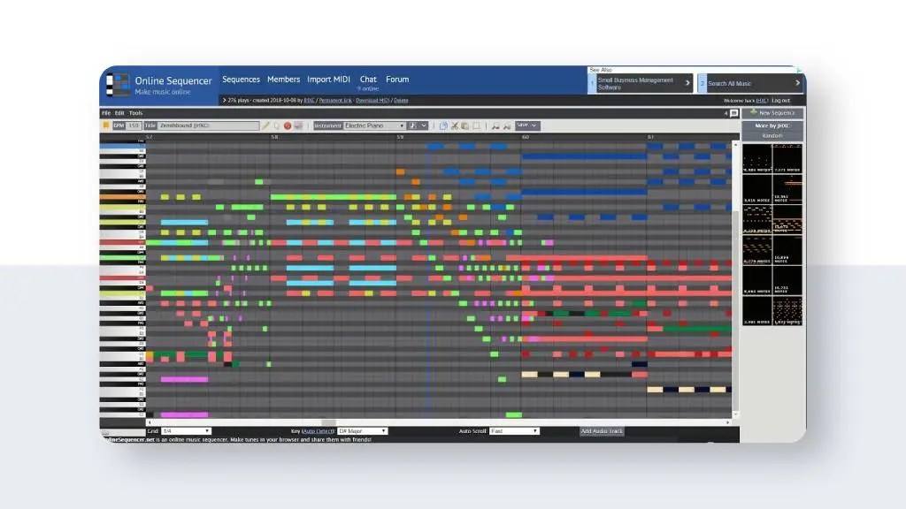Open the Grid 1/4 dropdown

[x=186, y=430]
